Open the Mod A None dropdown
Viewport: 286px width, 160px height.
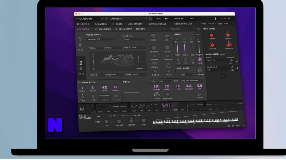point(138,48)
